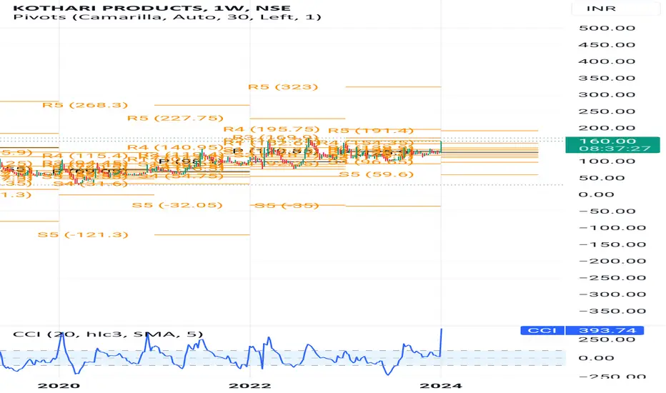Click the 100.00 price axis label
666x393 pixels.
(607, 161)
